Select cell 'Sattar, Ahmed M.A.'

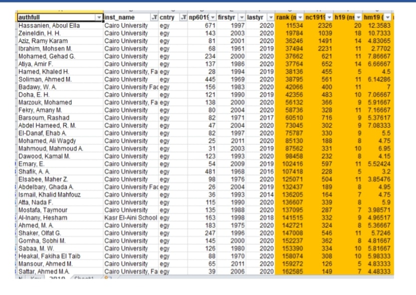pyautogui.click(x=60, y=272)
